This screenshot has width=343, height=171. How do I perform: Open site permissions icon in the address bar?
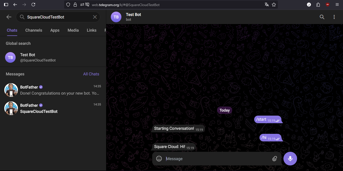[82, 5]
